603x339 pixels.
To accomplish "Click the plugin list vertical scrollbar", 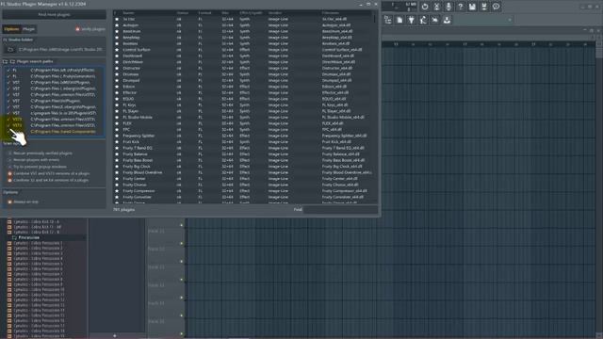I will (x=375, y=18).
